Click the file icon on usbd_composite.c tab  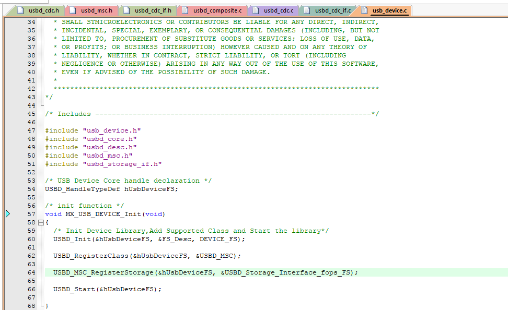[x=186, y=10]
